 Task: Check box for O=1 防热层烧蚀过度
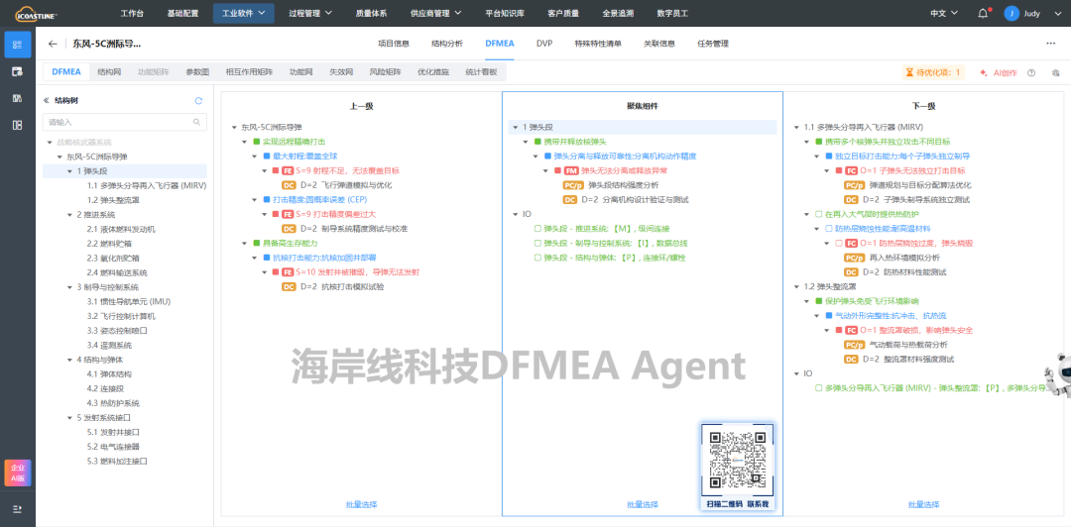[838, 243]
